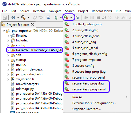Run secure_keys_prog_jtag tool
This screenshot has height=113, width=131.
pyautogui.click(x=97, y=83)
